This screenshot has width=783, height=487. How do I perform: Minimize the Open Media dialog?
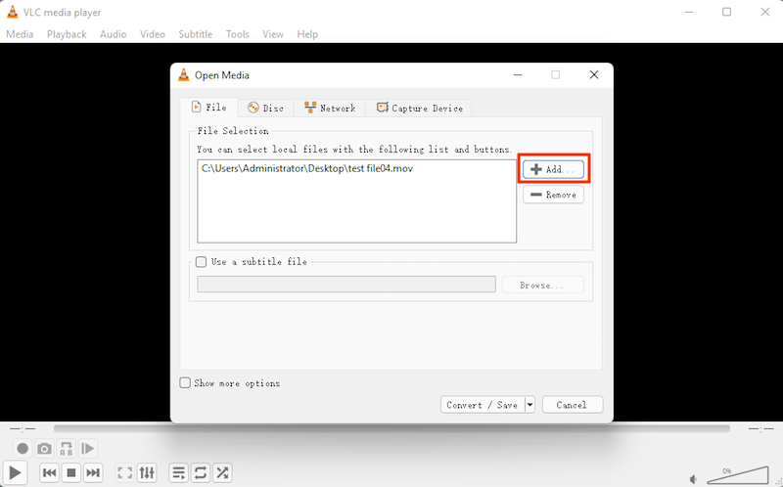coord(518,75)
